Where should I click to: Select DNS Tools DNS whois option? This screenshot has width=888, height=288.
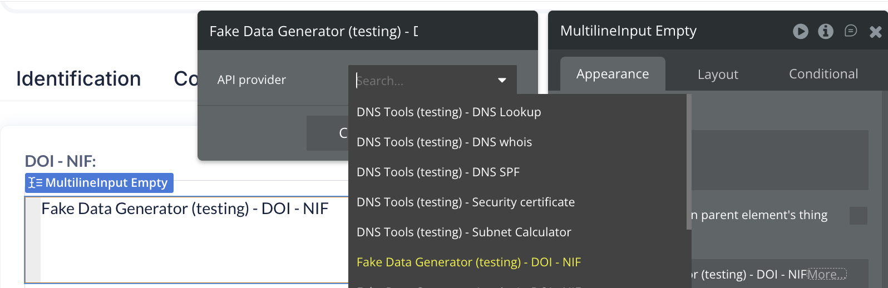point(444,142)
